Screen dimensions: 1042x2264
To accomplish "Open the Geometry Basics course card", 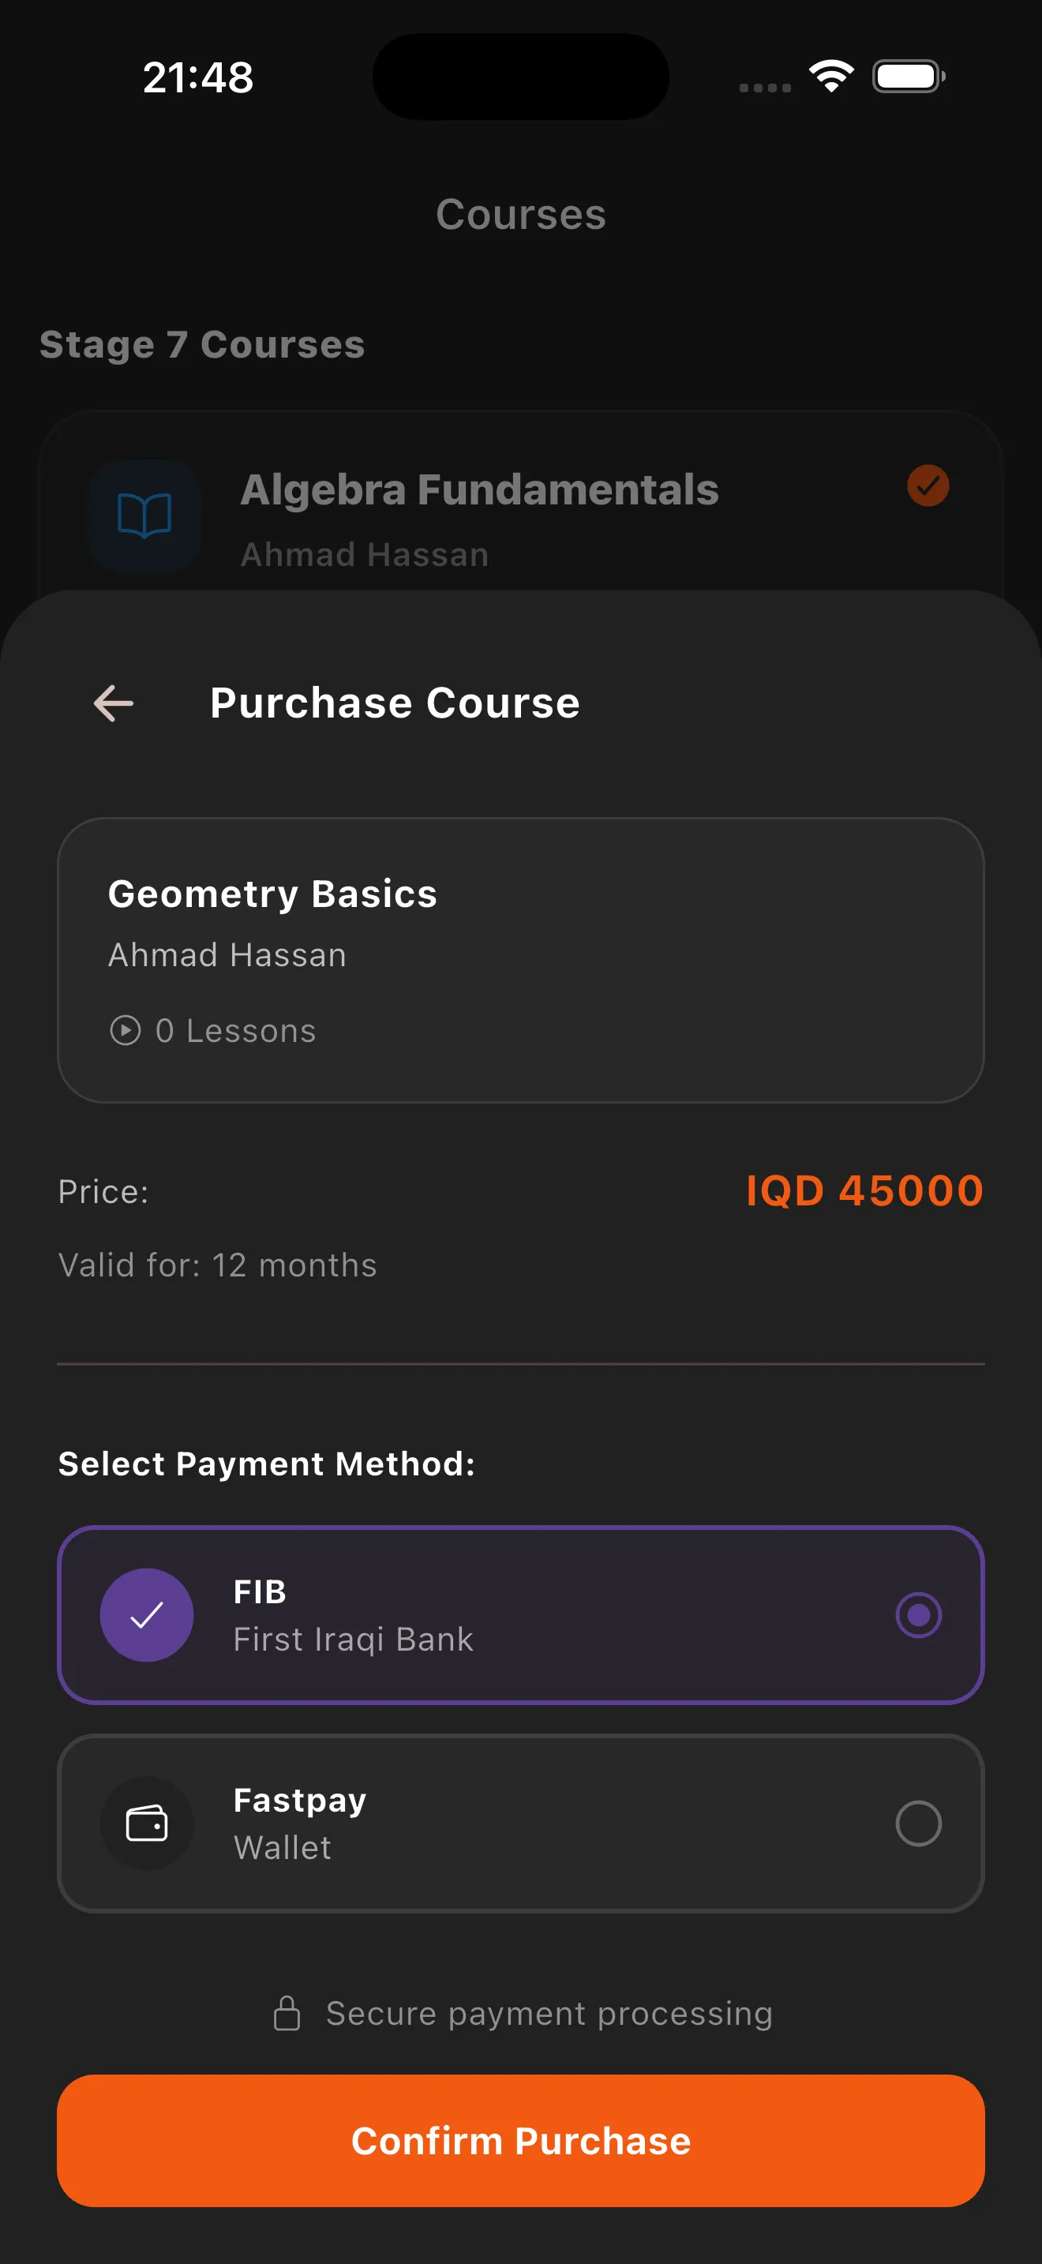I will pos(521,960).
